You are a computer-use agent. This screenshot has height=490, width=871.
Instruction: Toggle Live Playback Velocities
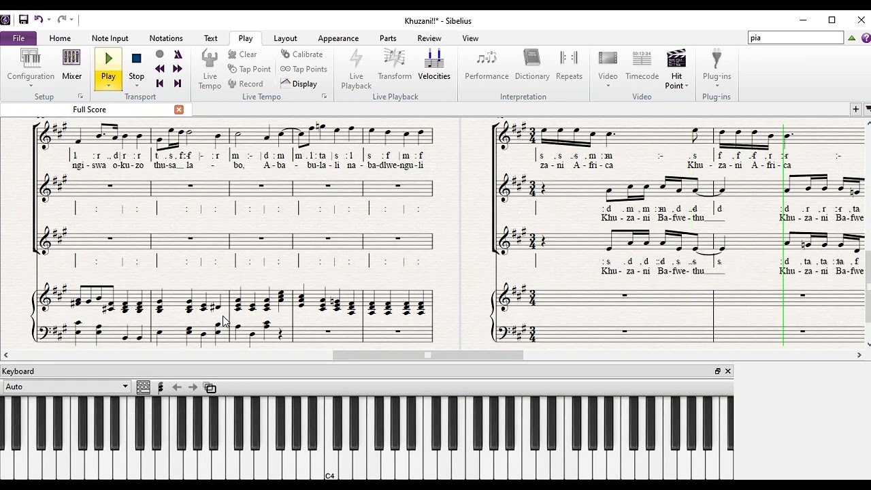pos(434,66)
